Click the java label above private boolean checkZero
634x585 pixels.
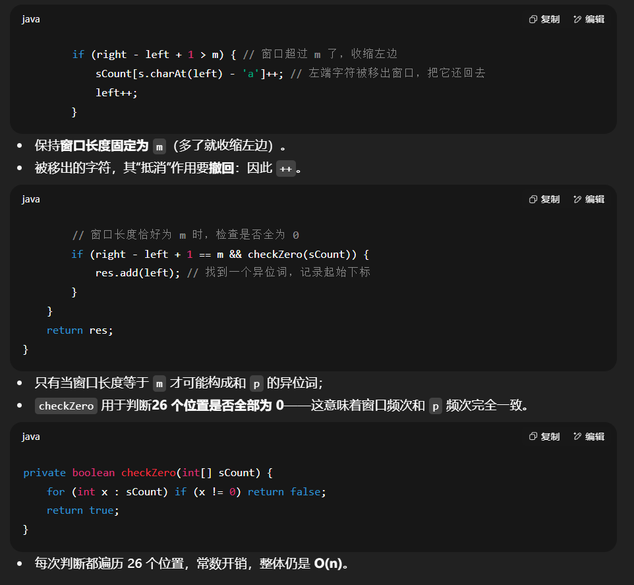click(31, 436)
